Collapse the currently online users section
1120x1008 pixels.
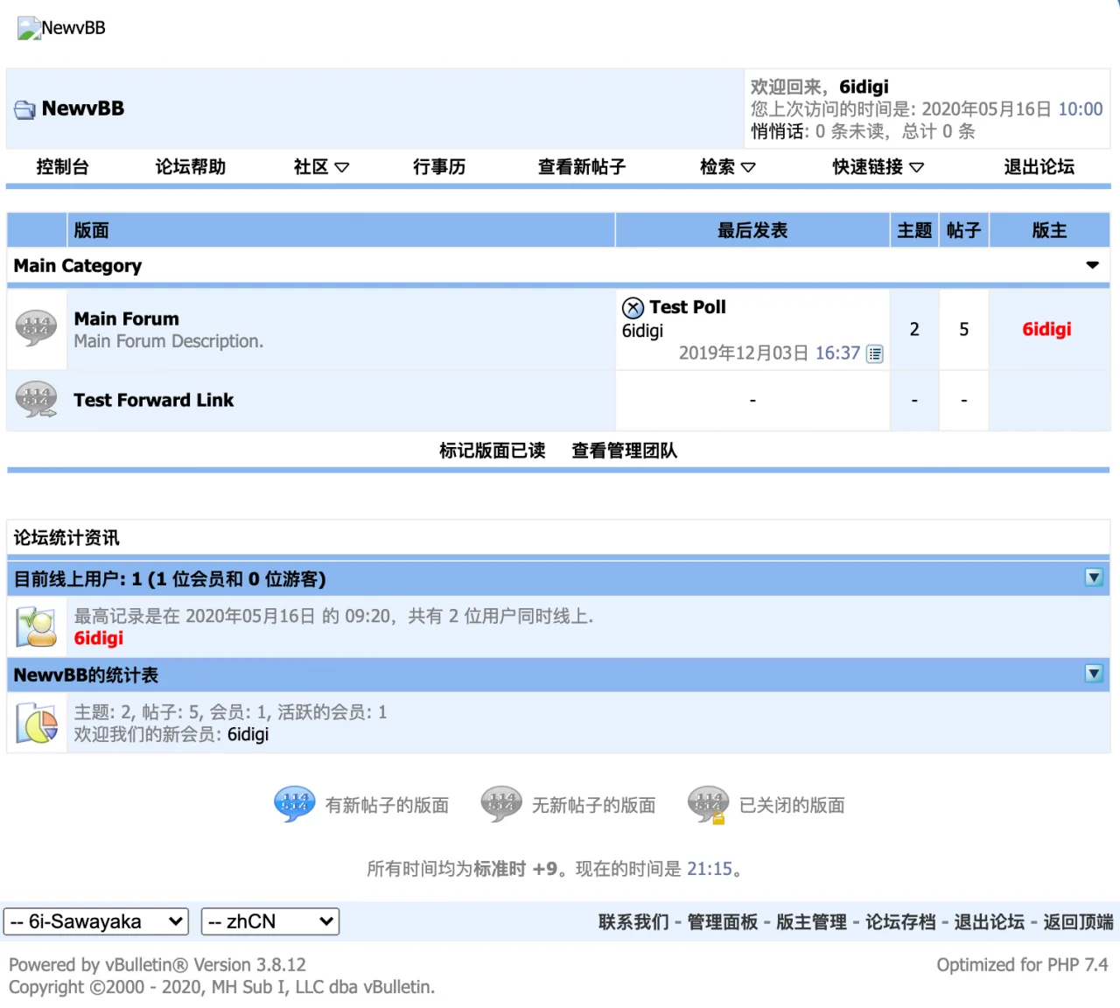1093,577
